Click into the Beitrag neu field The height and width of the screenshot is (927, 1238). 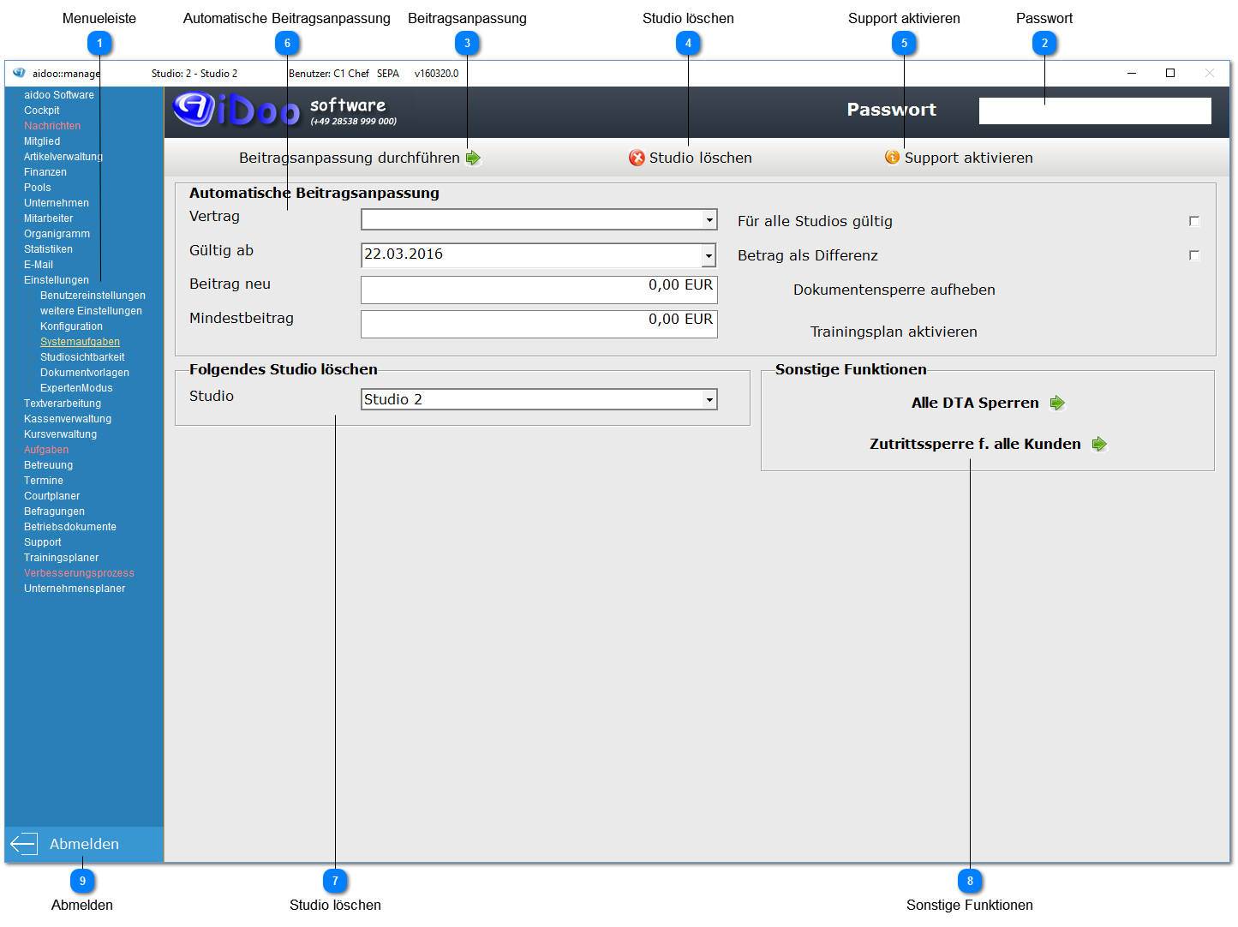point(539,290)
